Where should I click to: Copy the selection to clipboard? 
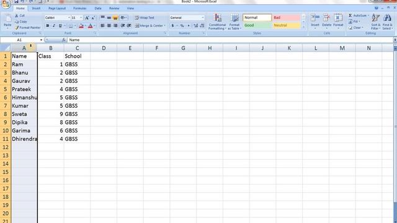pyautogui.click(x=20, y=22)
